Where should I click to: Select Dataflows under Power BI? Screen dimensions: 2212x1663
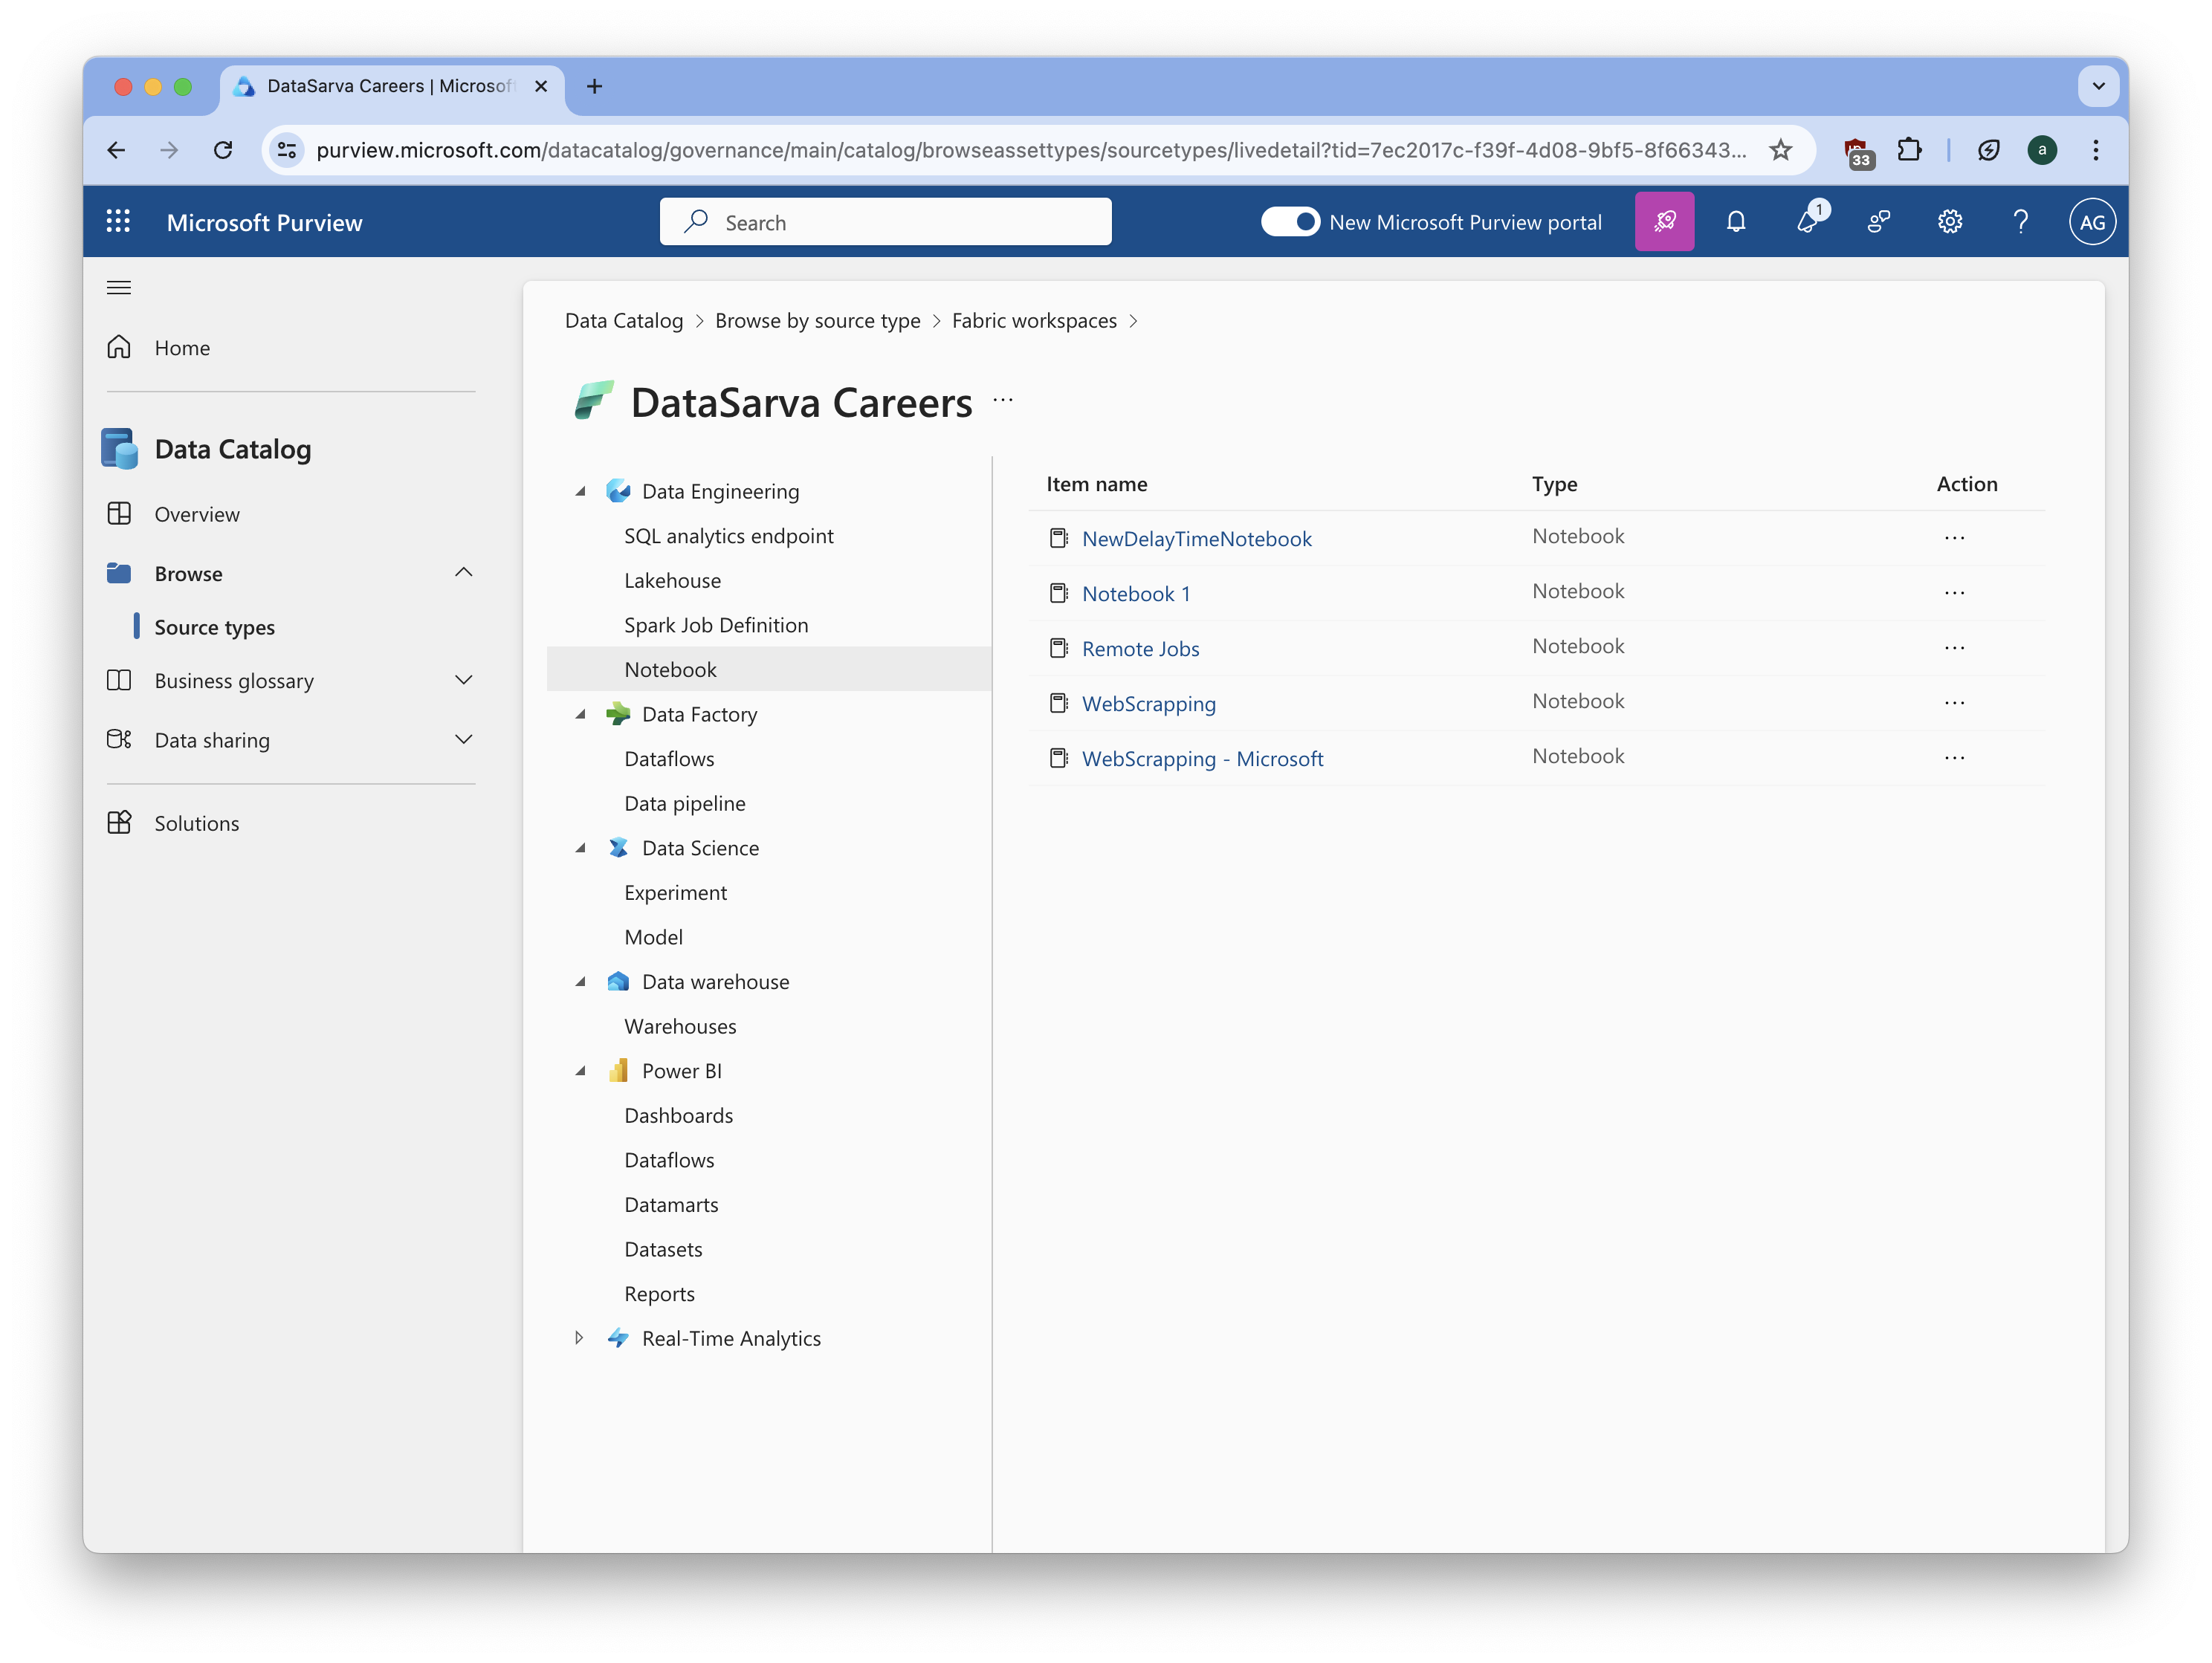[669, 1161]
